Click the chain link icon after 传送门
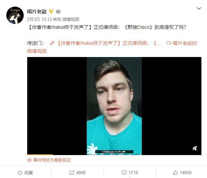The image size is (207, 178). point(52,43)
